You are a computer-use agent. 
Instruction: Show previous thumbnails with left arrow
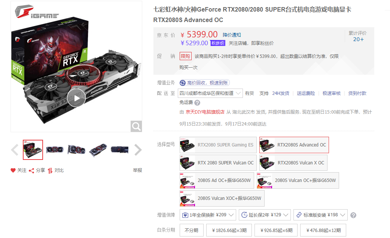pos(15,150)
